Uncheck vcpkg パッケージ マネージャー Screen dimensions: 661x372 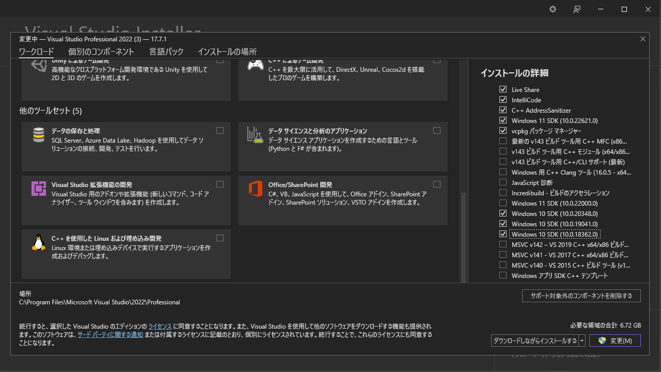503,130
